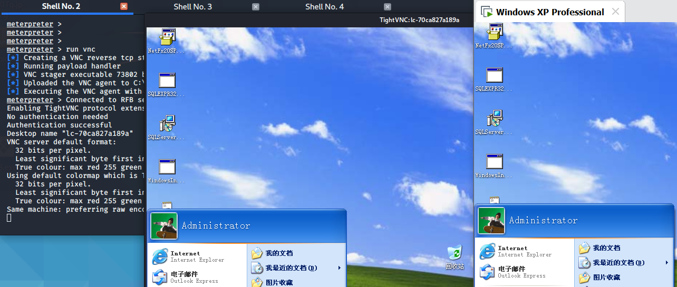Screen dimensions: 677x287
Task: Click 'No authentication needed' terminal line
Action: (x=57, y=117)
